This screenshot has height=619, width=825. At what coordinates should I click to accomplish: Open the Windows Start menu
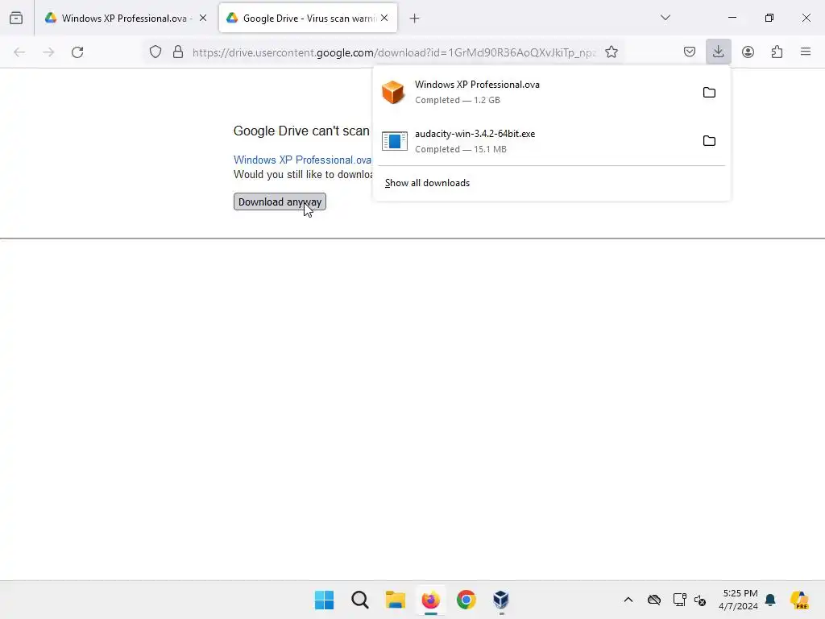click(x=324, y=600)
